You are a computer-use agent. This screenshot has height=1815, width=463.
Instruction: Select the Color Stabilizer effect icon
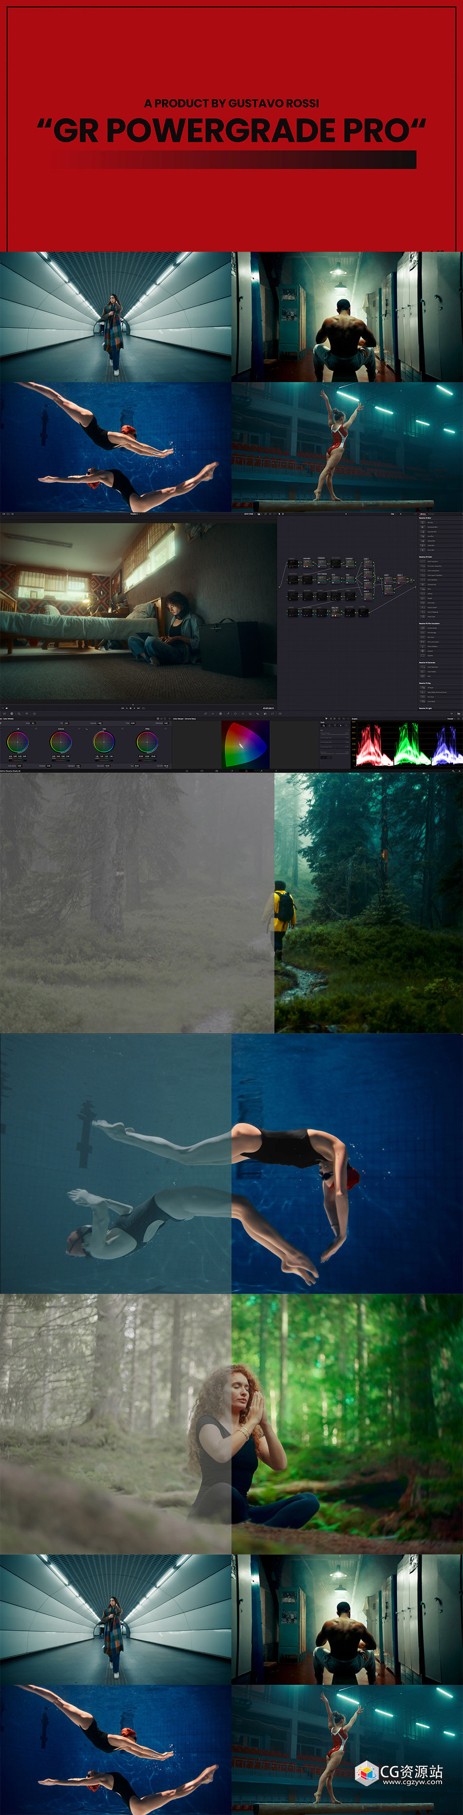[423, 580]
